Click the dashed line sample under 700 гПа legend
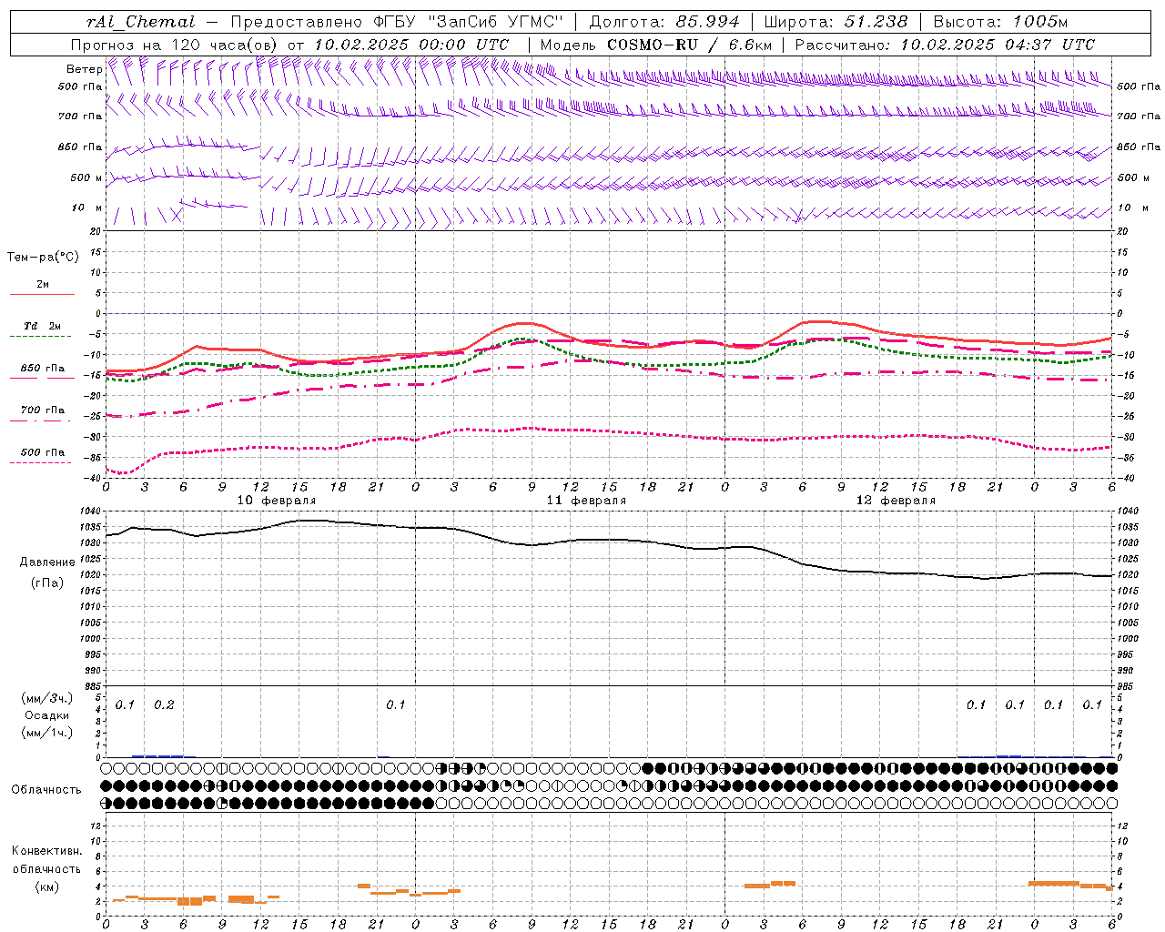This screenshot has height=932, width=1165. tap(40, 420)
